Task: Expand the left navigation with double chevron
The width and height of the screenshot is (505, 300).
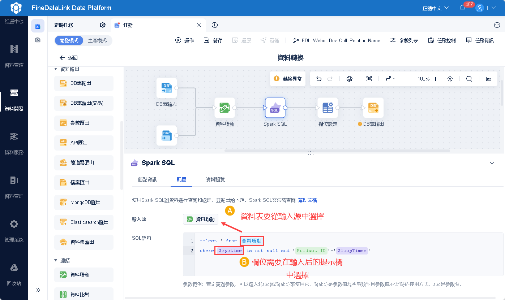Action: [38, 290]
